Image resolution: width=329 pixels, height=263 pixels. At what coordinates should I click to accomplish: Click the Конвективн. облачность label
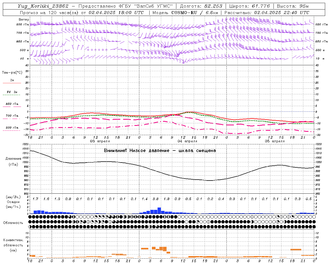click(x=13, y=243)
